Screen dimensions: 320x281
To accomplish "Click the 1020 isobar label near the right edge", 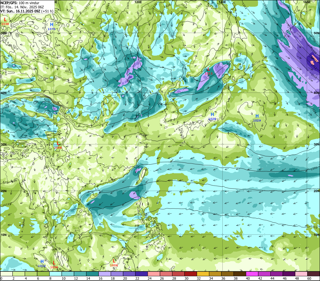I will [x=314, y=168].
